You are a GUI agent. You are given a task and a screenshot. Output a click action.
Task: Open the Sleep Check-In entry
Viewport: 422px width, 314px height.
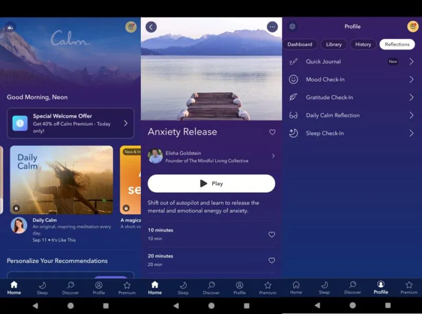(352, 133)
